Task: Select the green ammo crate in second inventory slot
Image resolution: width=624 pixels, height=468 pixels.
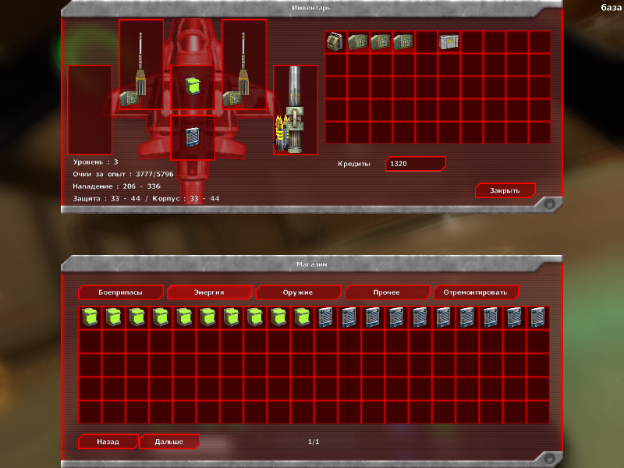Action: click(358, 42)
